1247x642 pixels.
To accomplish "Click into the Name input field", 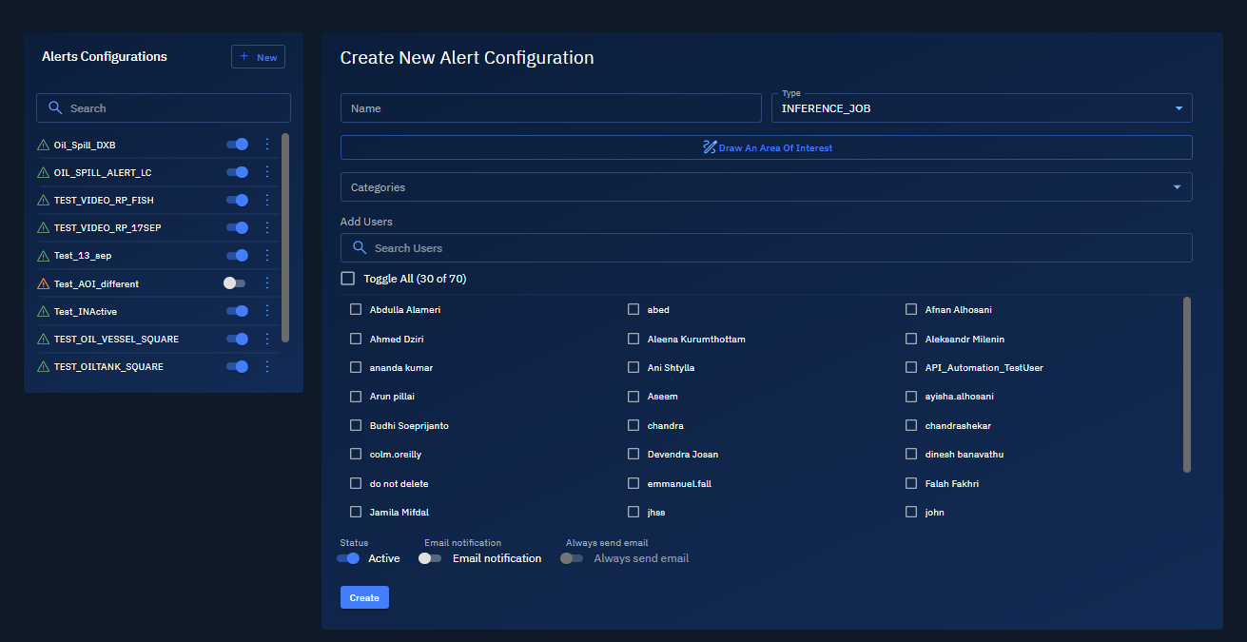I will (551, 108).
